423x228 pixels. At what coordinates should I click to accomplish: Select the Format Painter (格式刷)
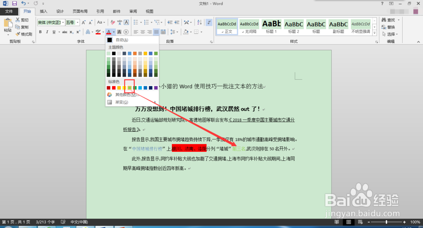pyautogui.click(x=24, y=34)
